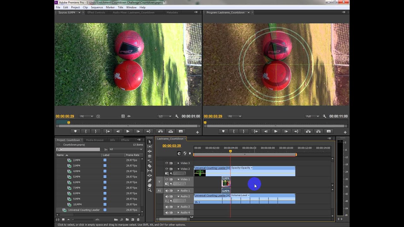Switch to the Effect Controls tab

(96, 13)
